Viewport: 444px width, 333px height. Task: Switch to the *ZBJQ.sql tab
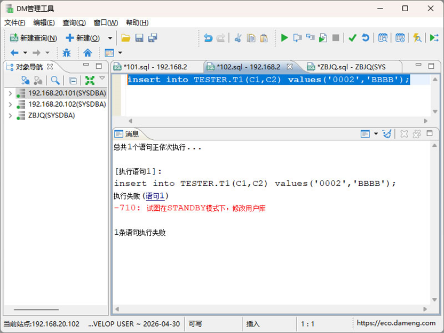(351, 67)
